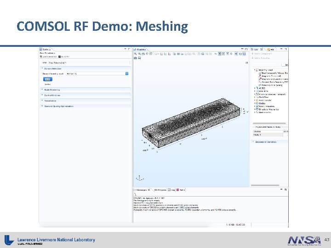Open the Table tab
This screenshot has height=248, width=331.
coord(181,190)
